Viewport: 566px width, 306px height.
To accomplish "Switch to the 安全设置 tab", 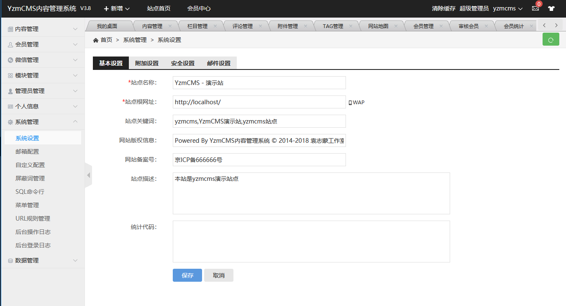I will 182,63.
